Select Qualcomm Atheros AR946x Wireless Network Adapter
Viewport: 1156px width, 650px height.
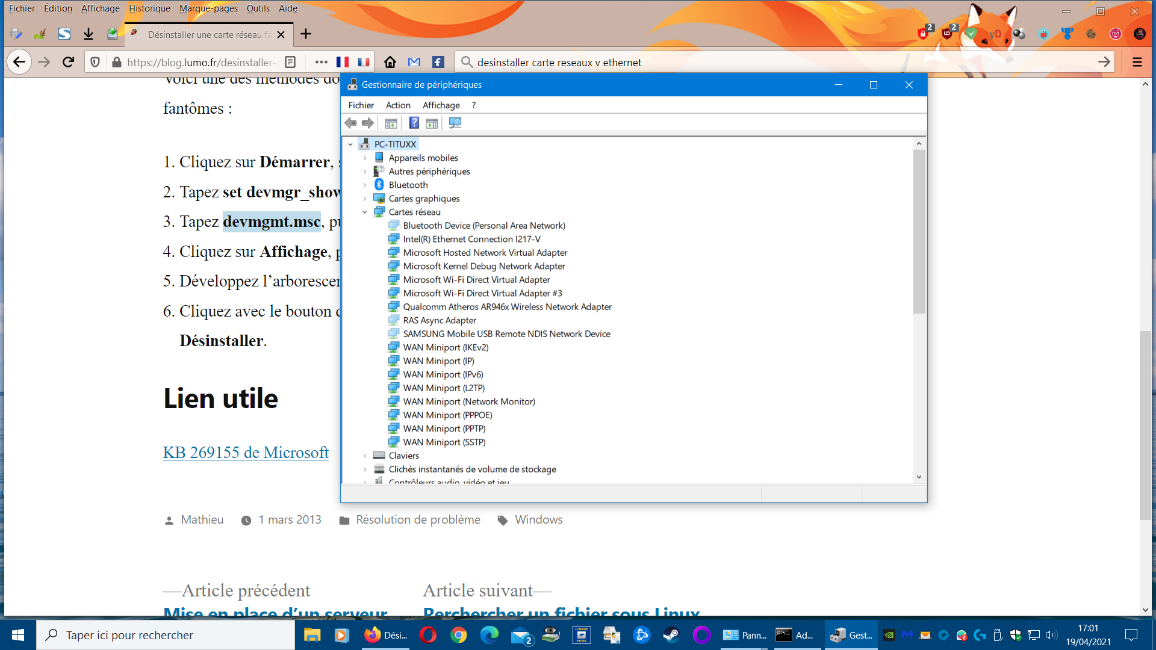(x=507, y=307)
